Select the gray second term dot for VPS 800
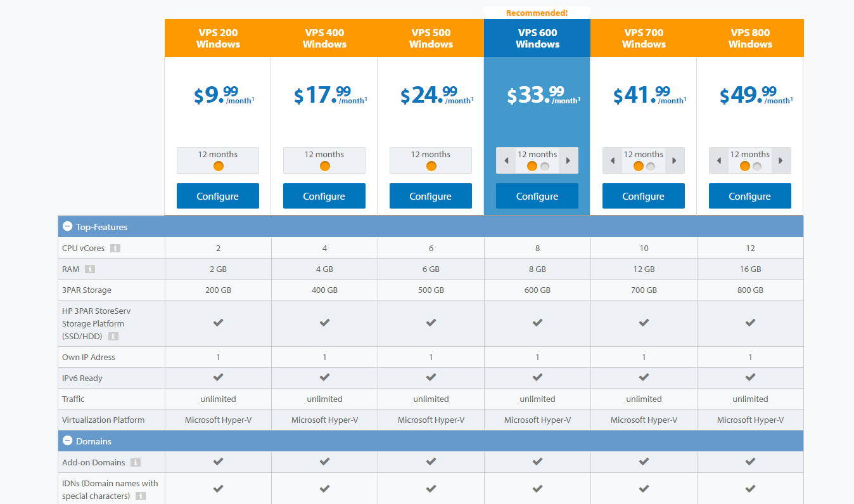This screenshot has height=504, width=854. 757,166
